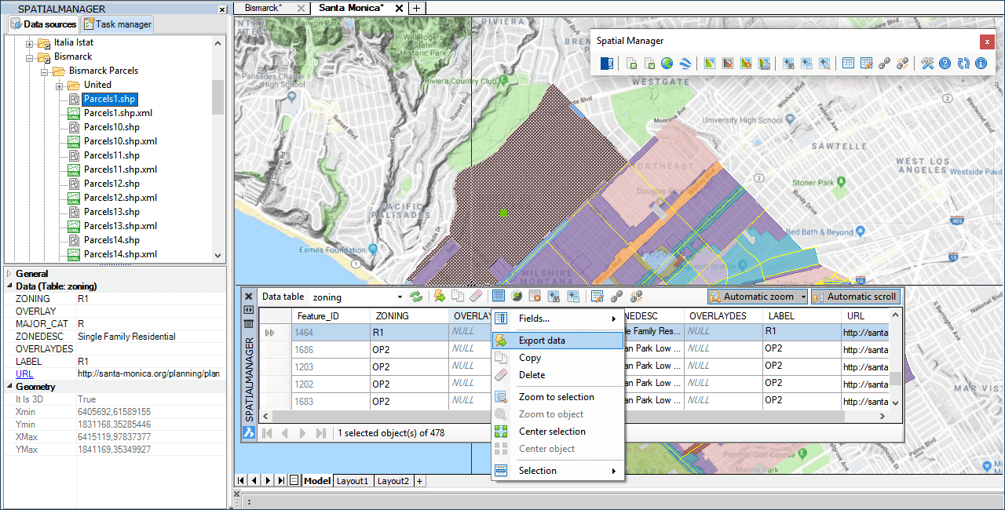Screen dimensions: 1005x510
Task: Click the globe icon in data table toolbar
Action: tap(517, 297)
